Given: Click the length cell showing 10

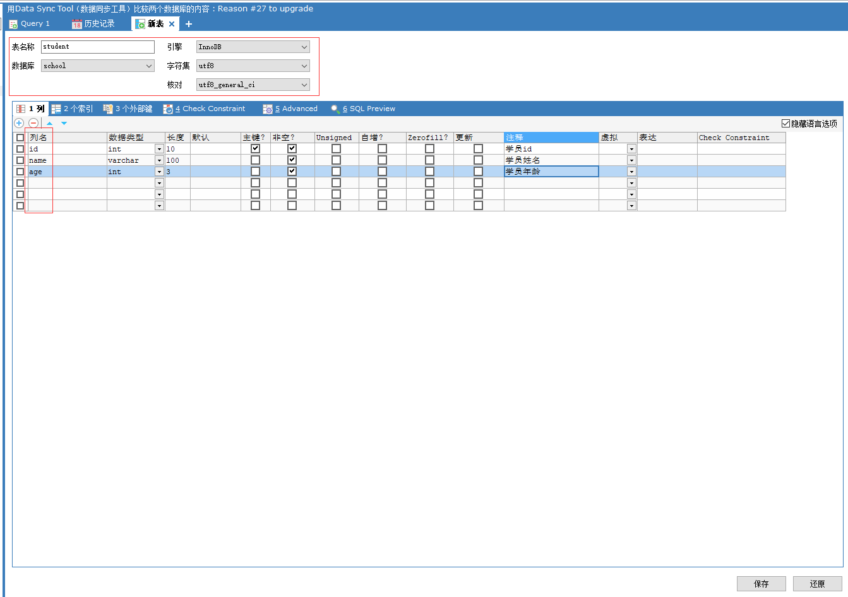Looking at the screenshot, I should [177, 149].
